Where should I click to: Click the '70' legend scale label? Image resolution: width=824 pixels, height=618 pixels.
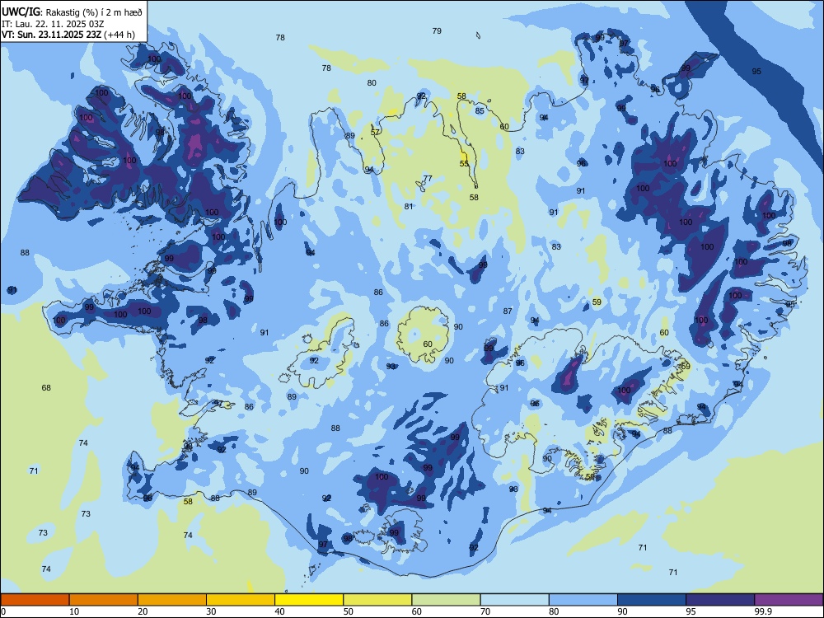click(485, 611)
